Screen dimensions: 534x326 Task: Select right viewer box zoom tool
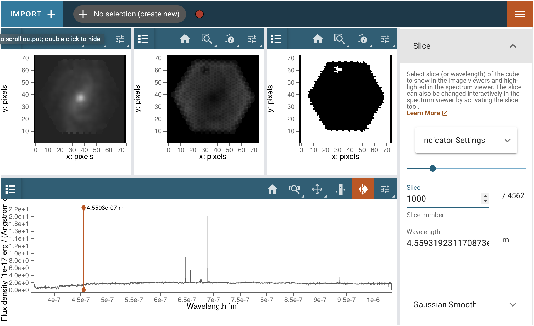[340, 39]
